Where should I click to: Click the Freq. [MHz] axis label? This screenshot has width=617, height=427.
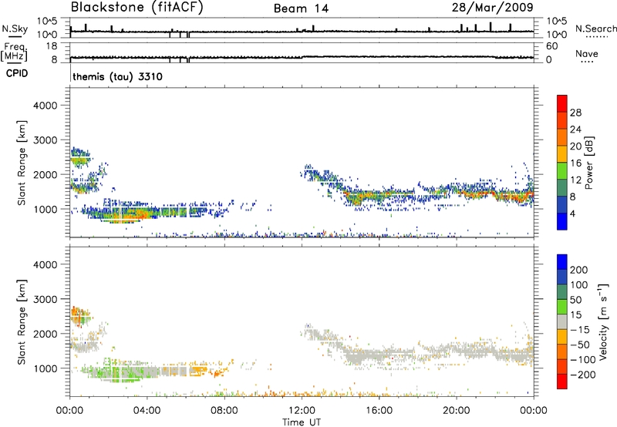(15, 52)
